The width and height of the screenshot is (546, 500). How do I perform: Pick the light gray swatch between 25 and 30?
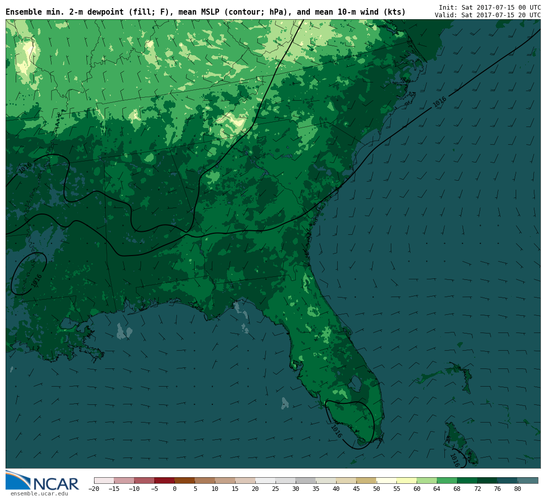click(x=286, y=480)
